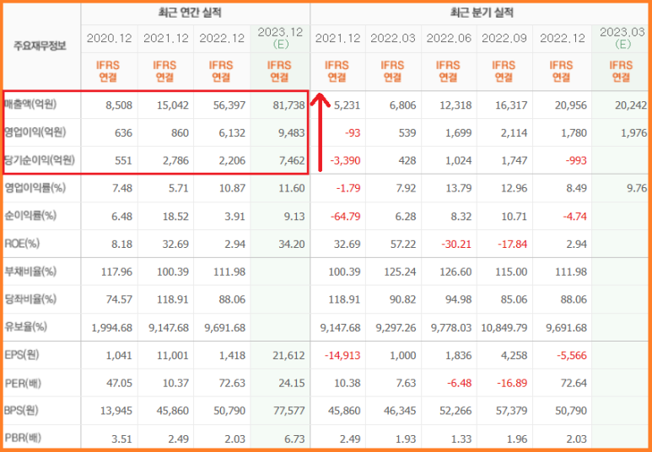
Task: Click the 순이익률(%) row label
Action: [x=30, y=216]
